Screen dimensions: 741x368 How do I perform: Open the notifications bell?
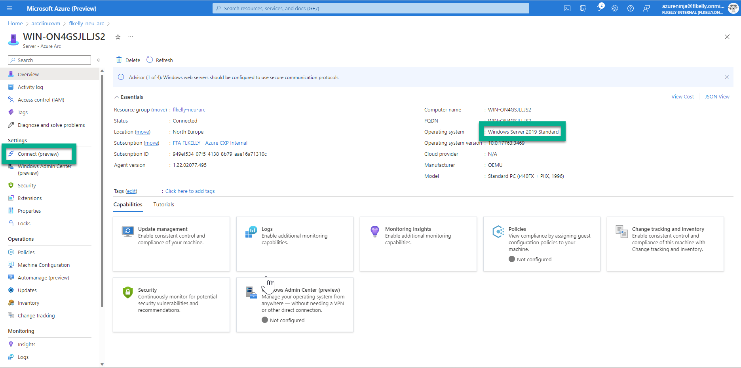[599, 8]
